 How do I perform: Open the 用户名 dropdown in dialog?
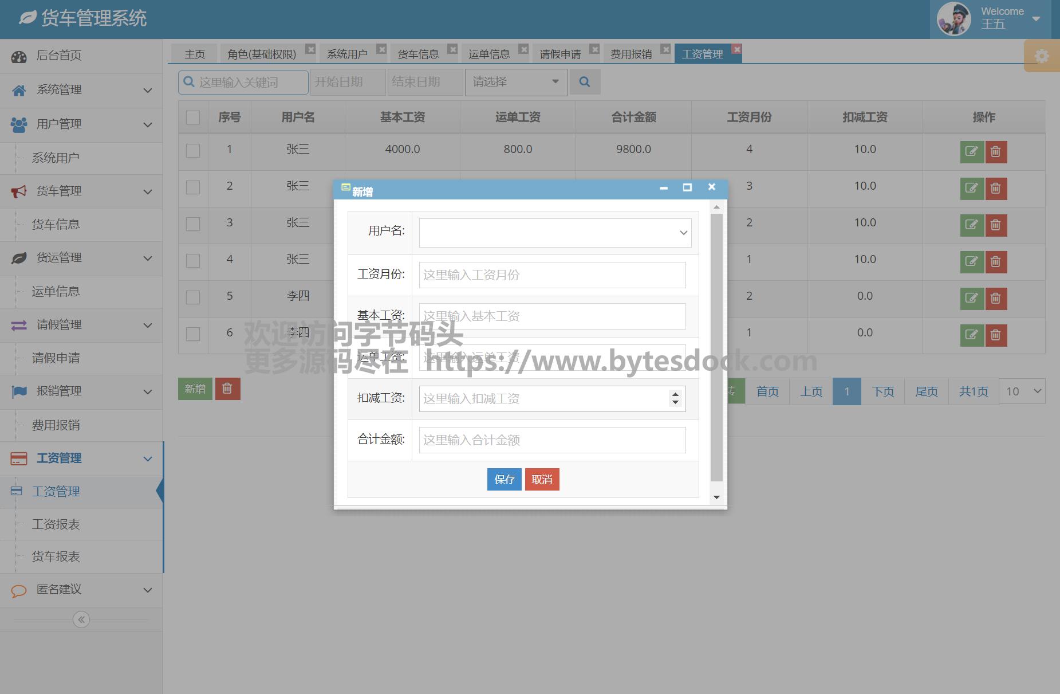click(555, 233)
